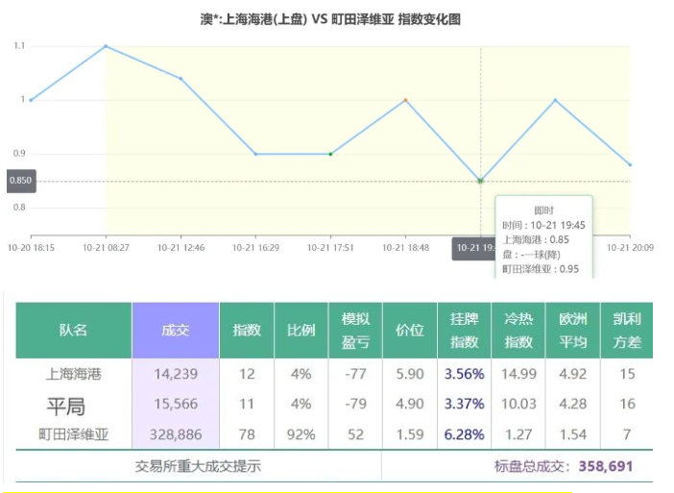Click the first data point at 10-20 18:15
The height and width of the screenshot is (493, 674).
click(x=31, y=100)
